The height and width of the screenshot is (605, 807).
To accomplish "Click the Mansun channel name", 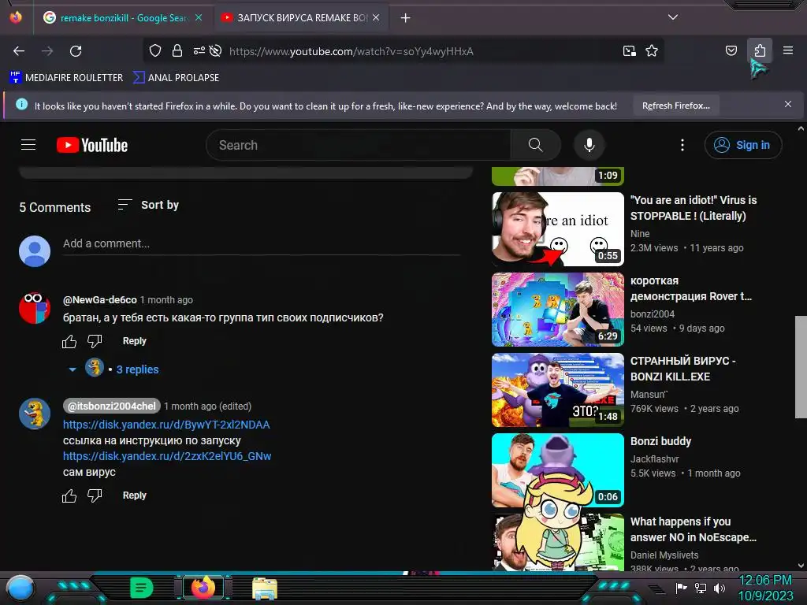I will pos(649,394).
